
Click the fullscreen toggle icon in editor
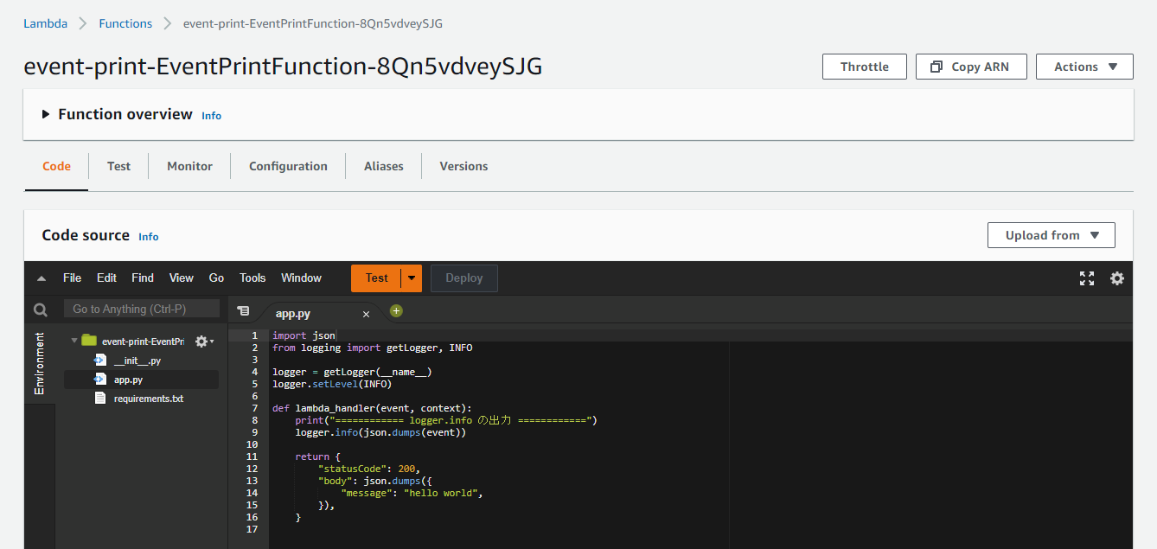pyautogui.click(x=1087, y=278)
